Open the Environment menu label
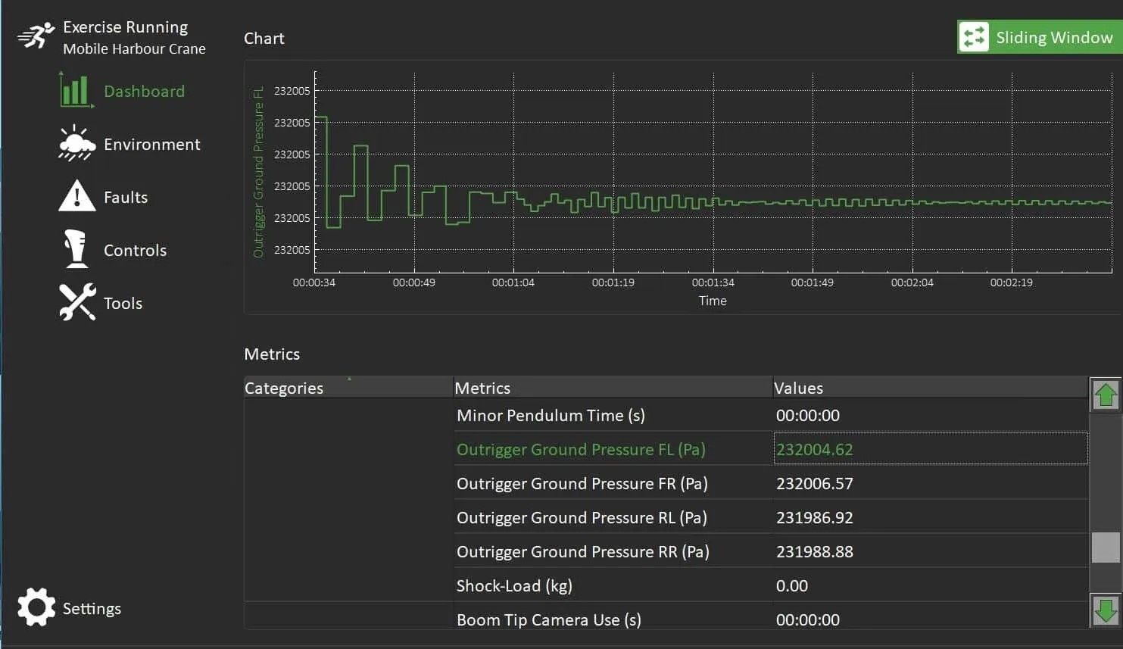The image size is (1123, 649). (151, 144)
